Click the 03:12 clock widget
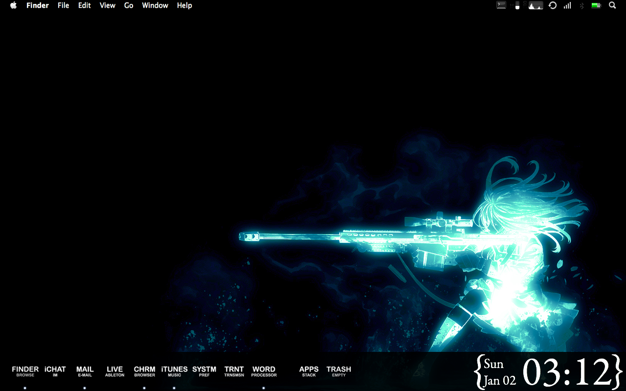This screenshot has height=391, width=626. (x=567, y=372)
